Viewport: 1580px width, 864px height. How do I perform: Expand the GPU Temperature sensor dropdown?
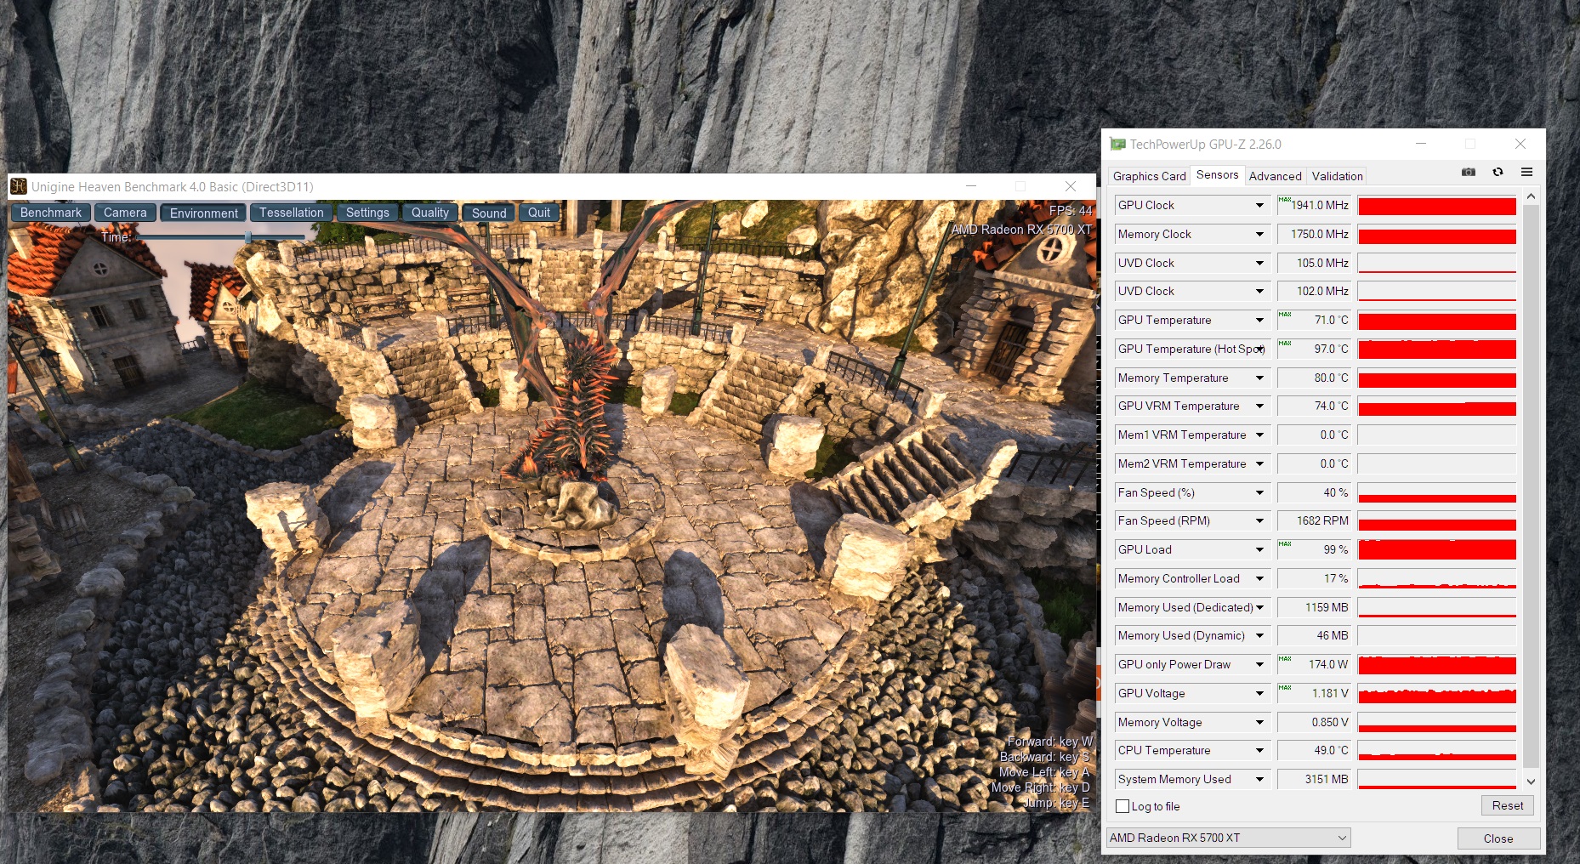click(x=1259, y=321)
